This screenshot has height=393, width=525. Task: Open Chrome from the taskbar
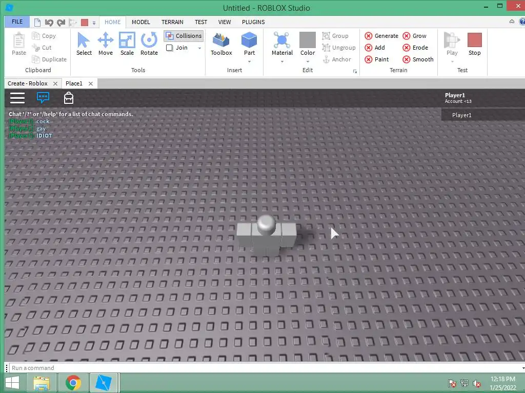[73, 383]
